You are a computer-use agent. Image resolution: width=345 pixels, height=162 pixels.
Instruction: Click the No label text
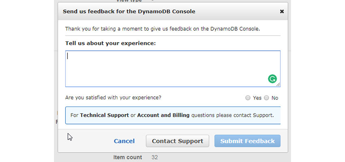coord(275,98)
